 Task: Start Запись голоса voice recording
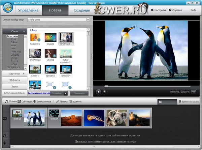35,101
